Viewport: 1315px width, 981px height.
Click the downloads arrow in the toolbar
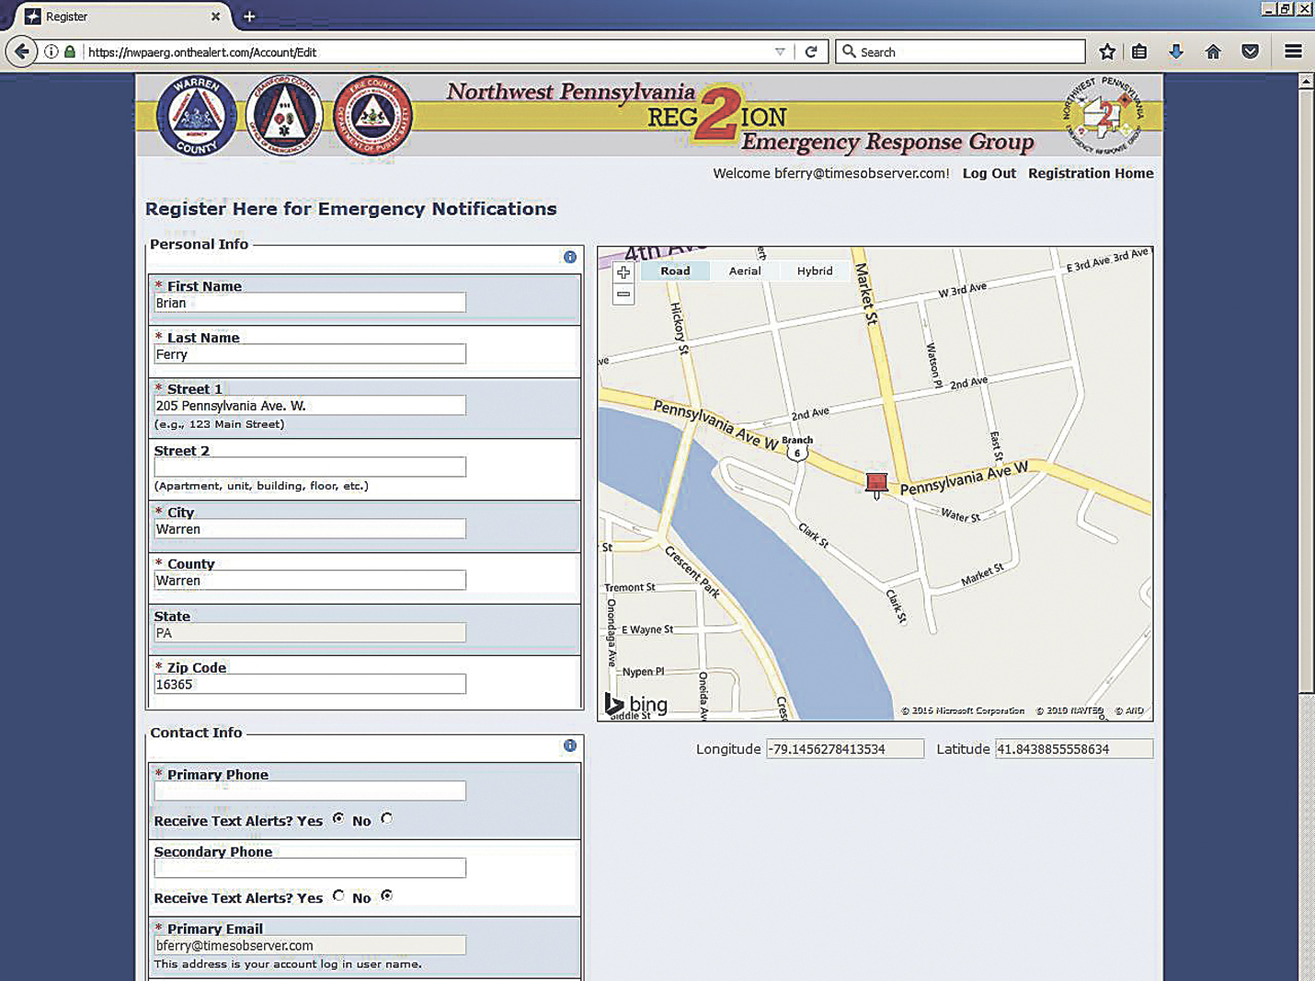click(x=1177, y=52)
